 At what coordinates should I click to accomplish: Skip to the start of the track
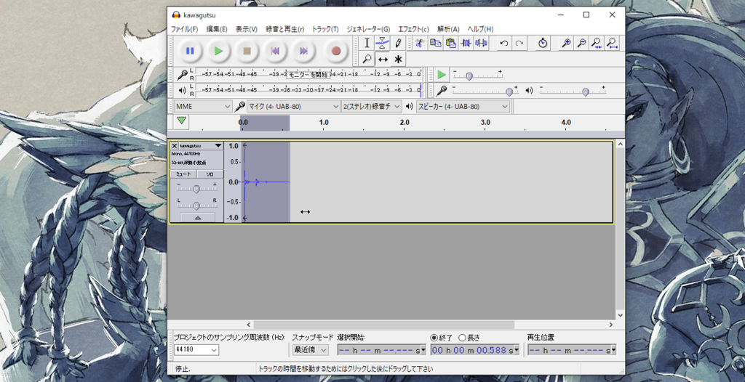(x=275, y=51)
